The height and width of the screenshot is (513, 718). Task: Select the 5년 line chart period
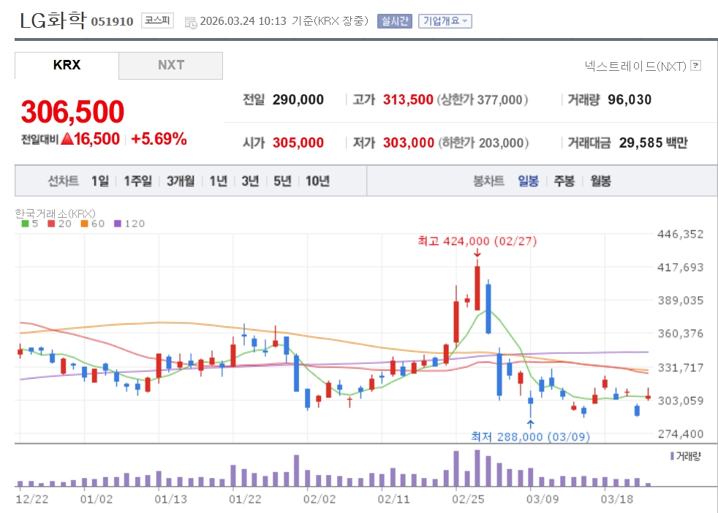click(282, 181)
